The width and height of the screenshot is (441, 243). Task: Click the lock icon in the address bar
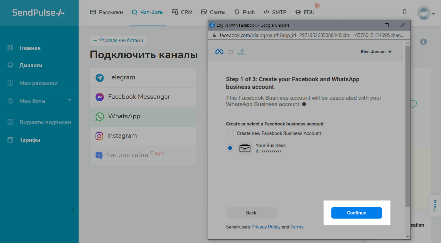pos(214,35)
